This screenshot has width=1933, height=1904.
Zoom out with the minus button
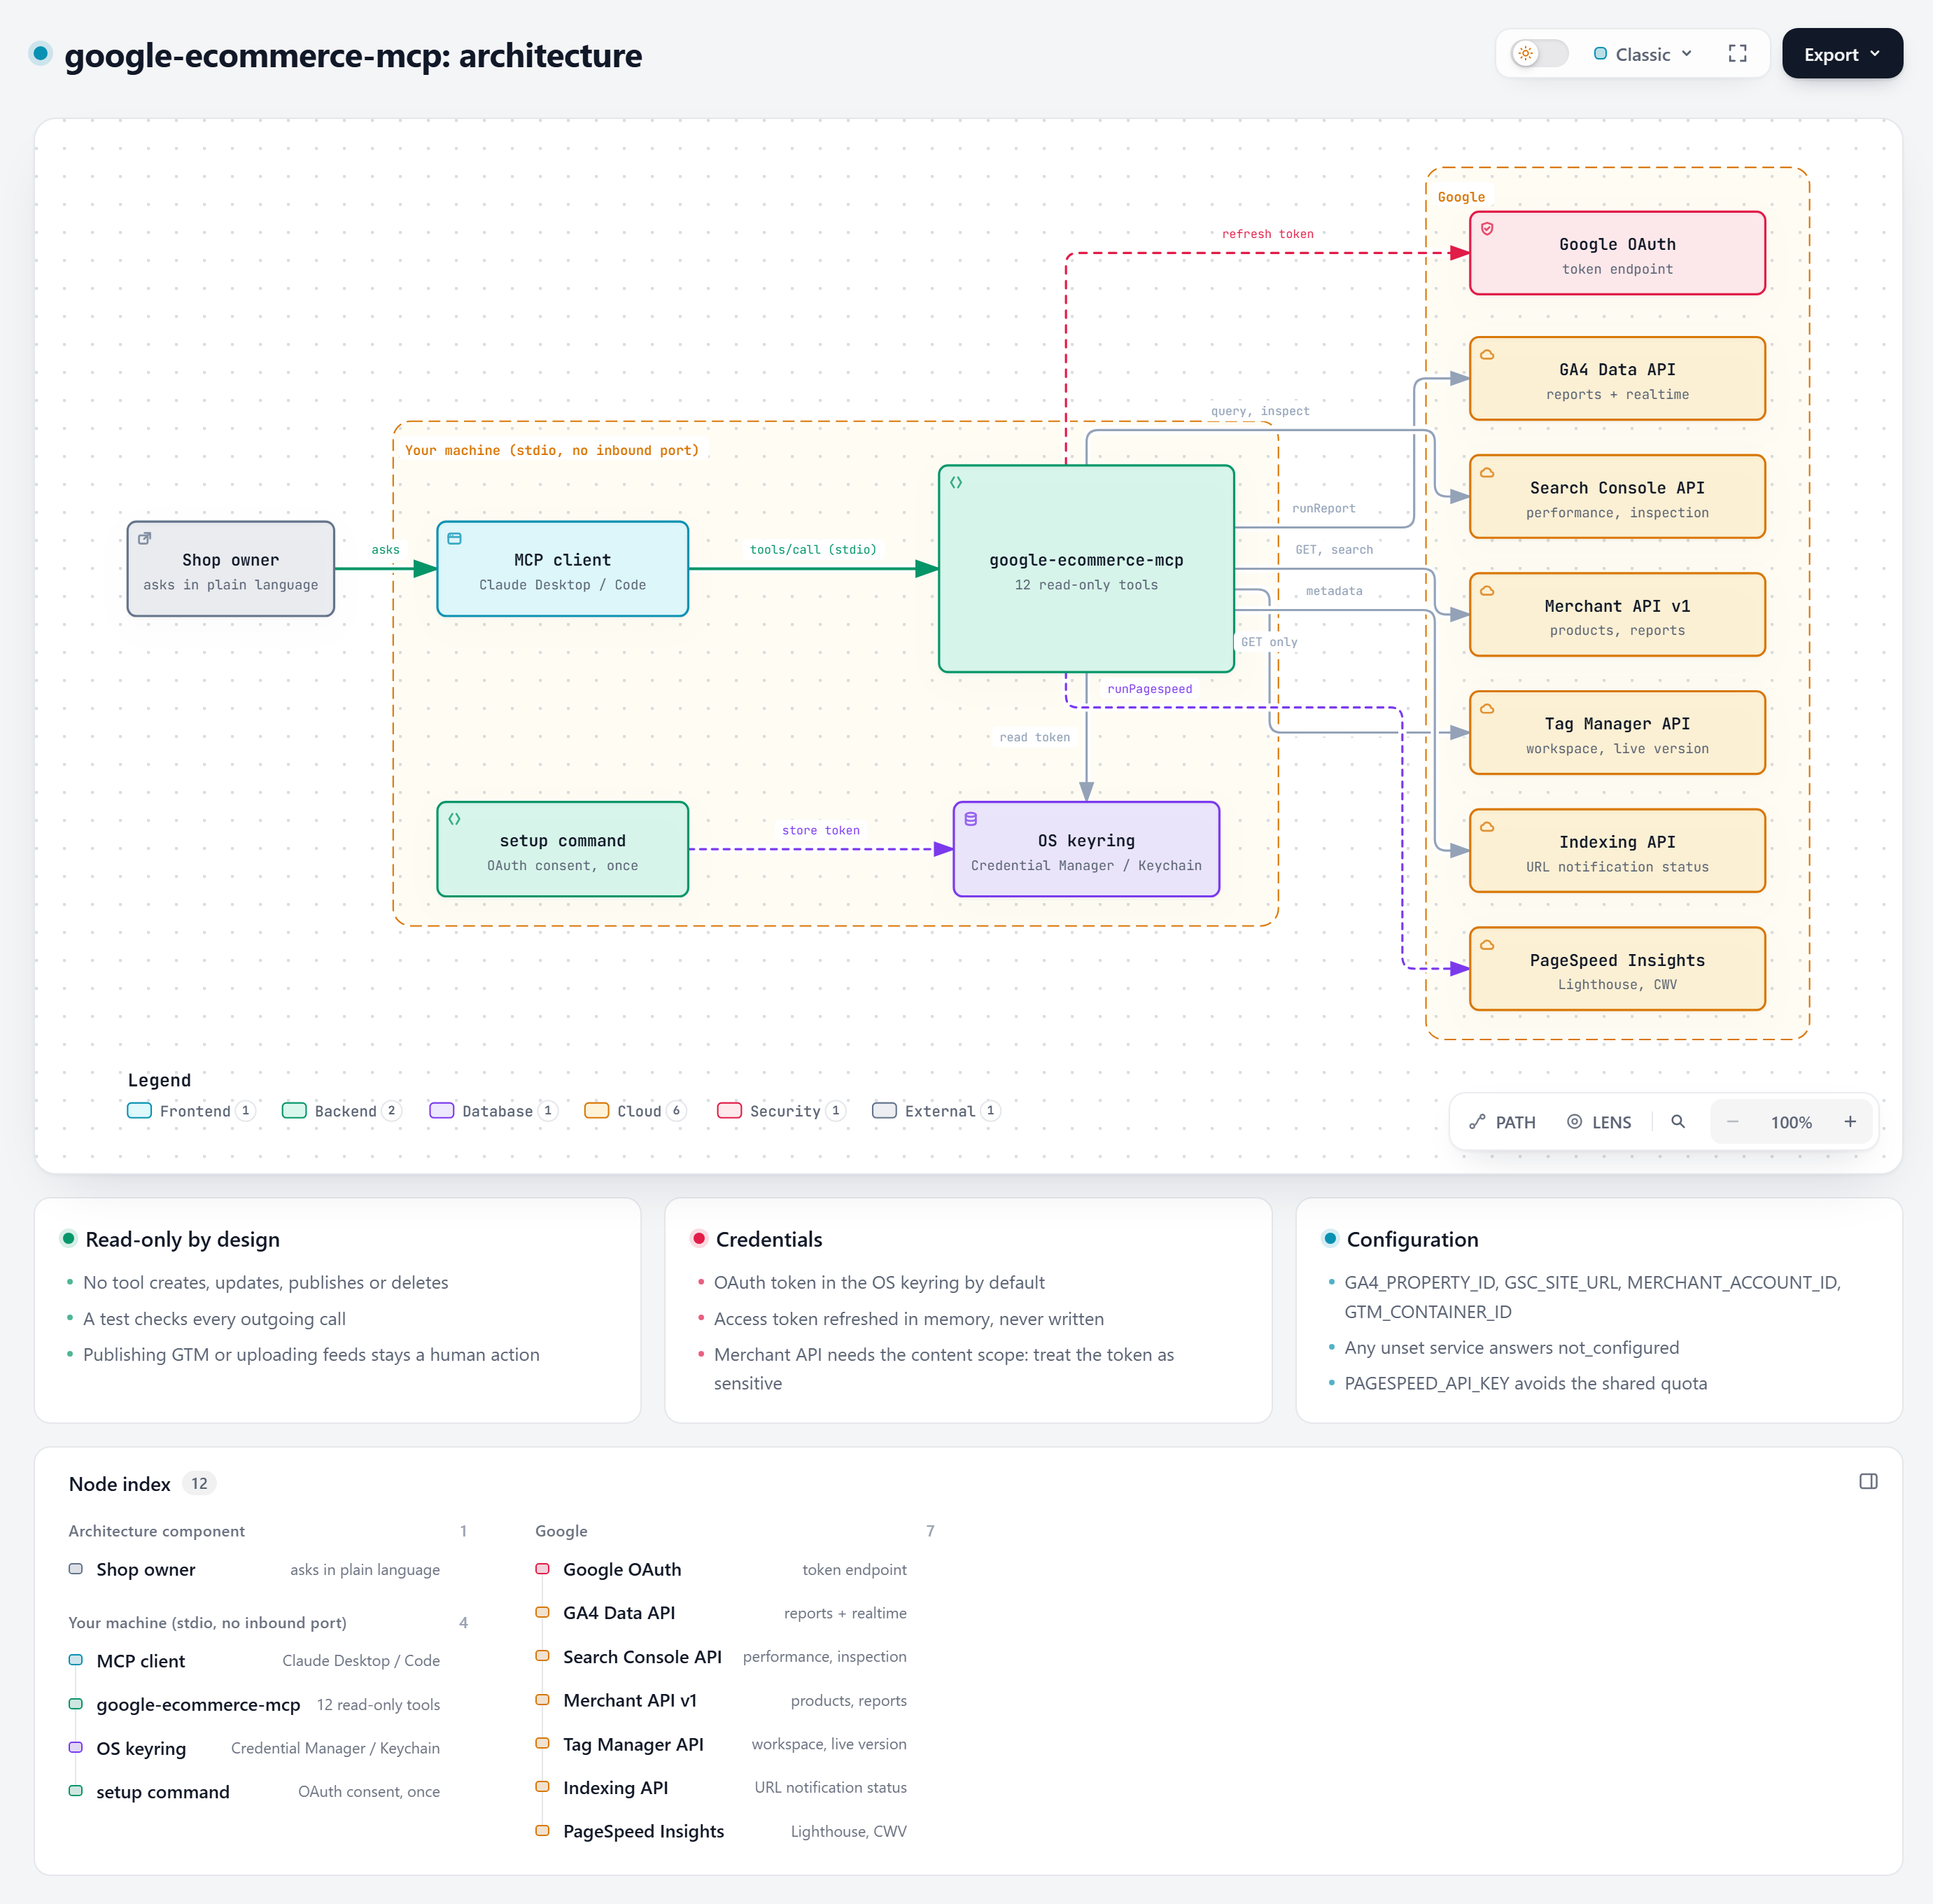[x=1733, y=1122]
